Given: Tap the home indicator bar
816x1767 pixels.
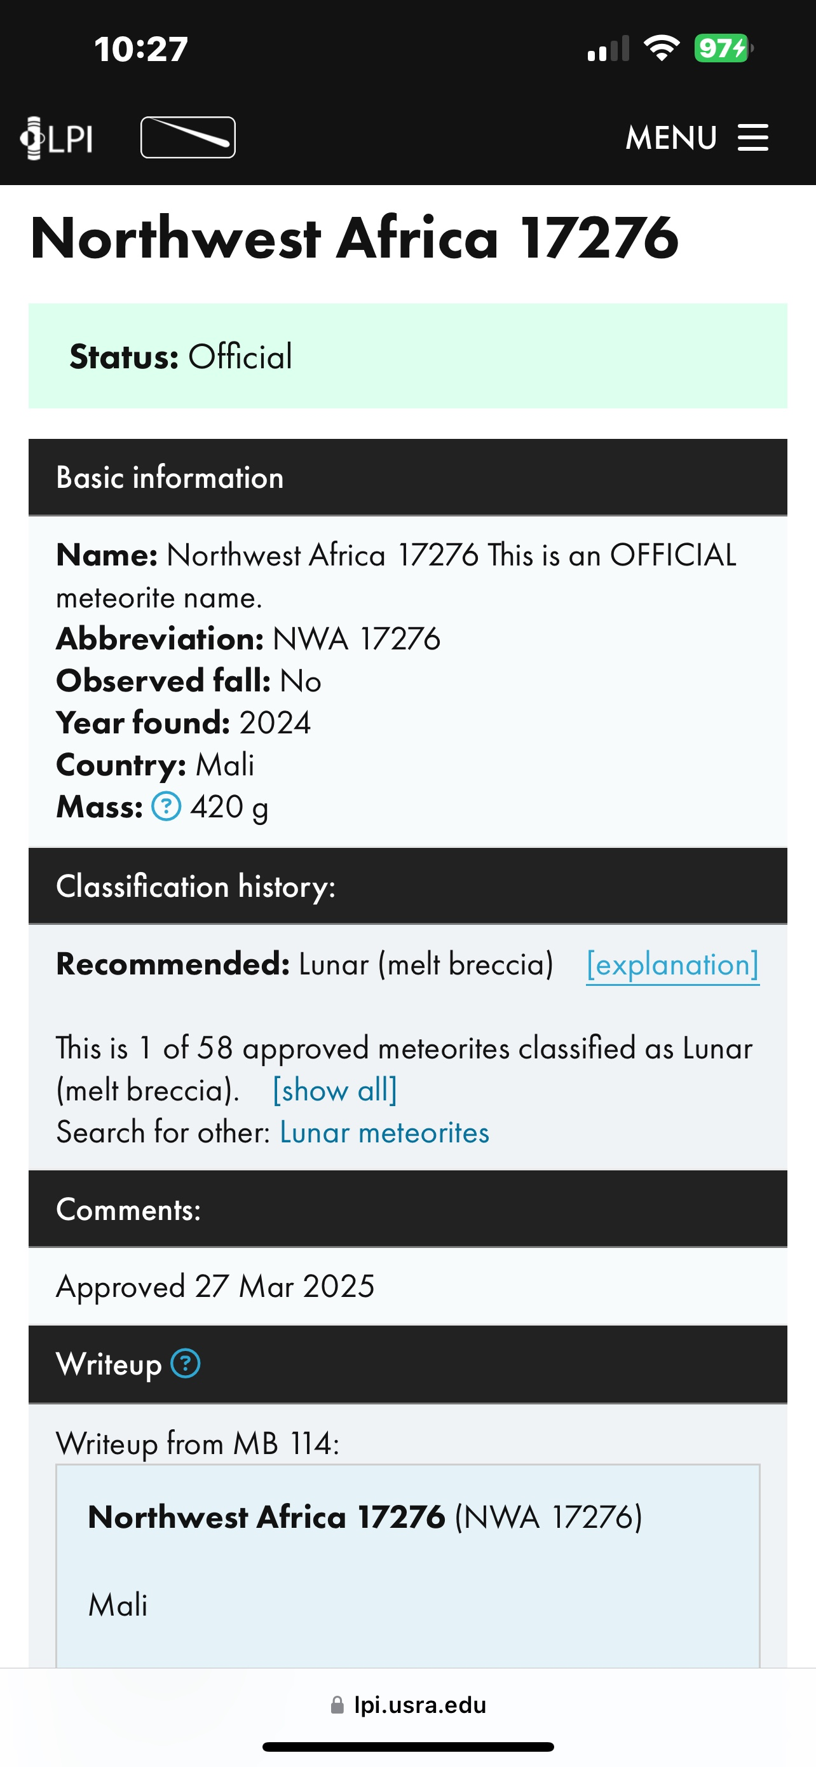Looking at the screenshot, I should [407, 1747].
